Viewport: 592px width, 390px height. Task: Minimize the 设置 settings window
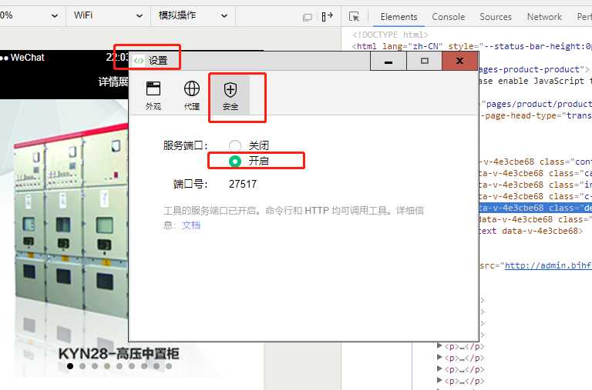point(388,61)
